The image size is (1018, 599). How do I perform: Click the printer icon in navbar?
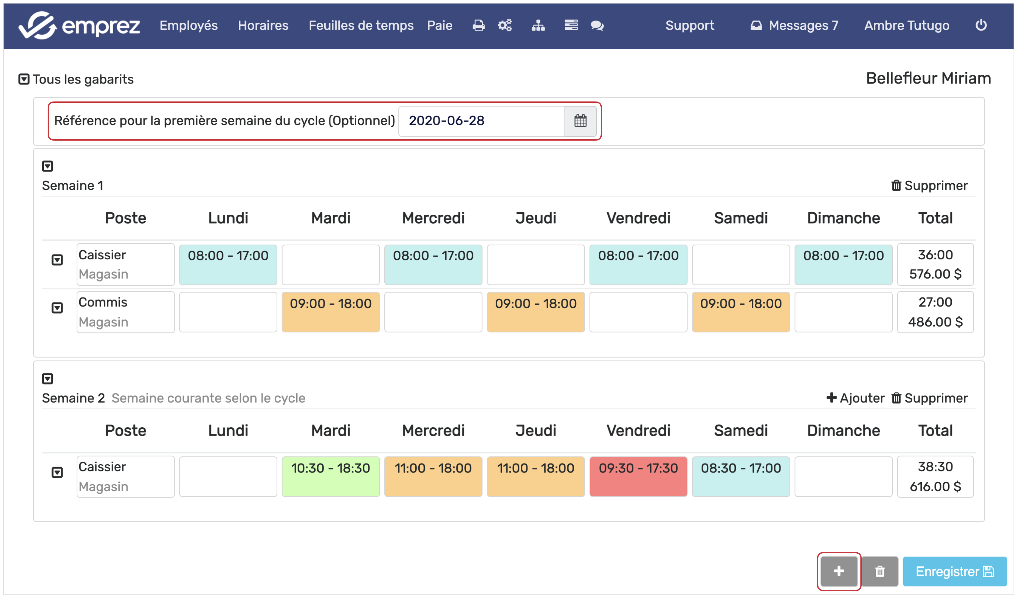[478, 25]
